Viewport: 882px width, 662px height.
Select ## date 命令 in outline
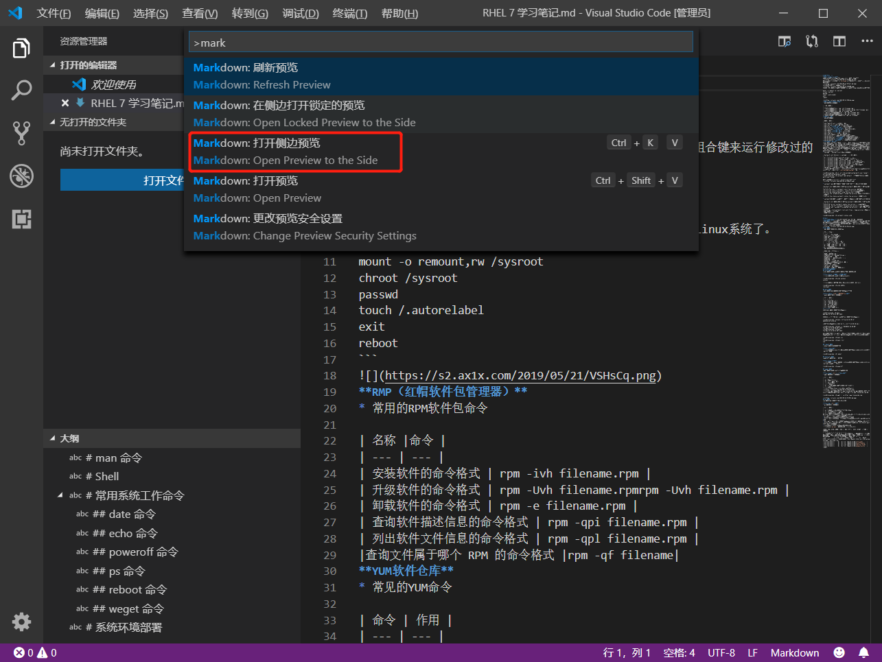point(124,514)
